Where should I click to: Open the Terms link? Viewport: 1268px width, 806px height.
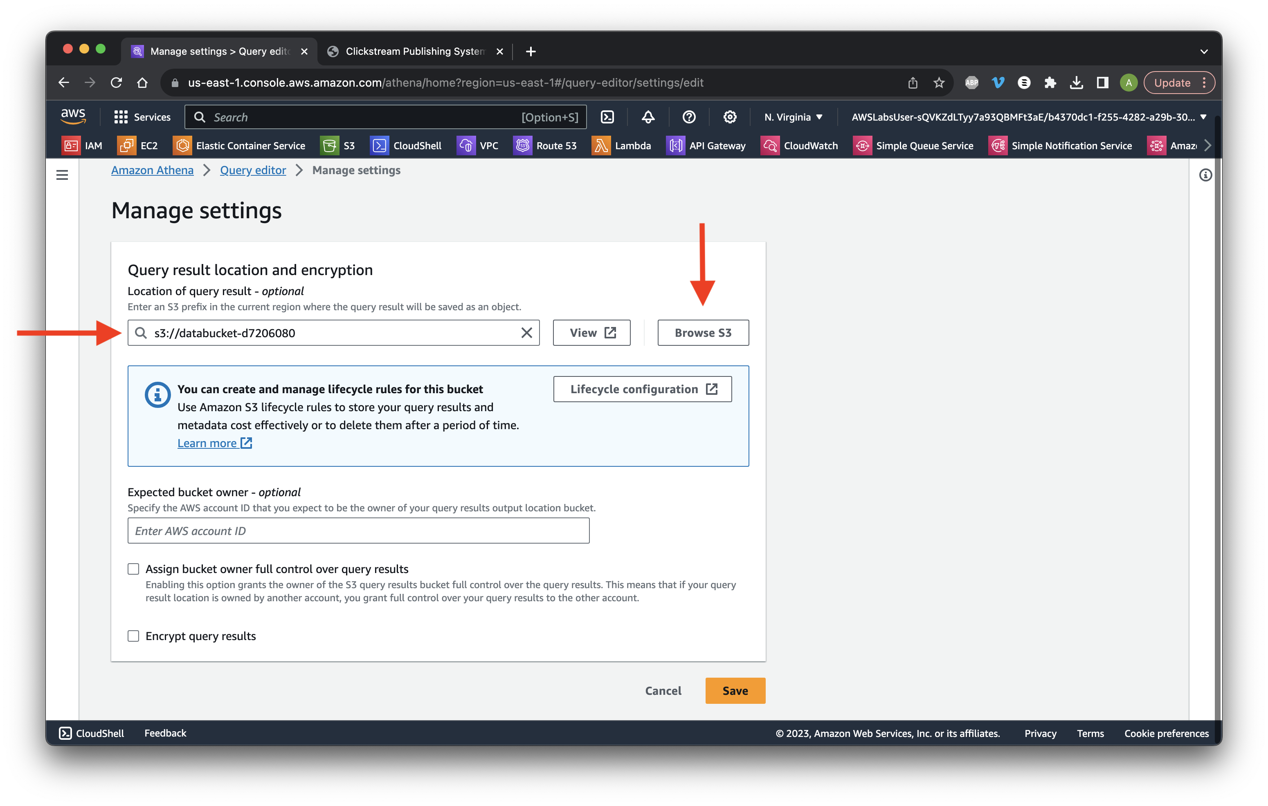click(x=1090, y=733)
